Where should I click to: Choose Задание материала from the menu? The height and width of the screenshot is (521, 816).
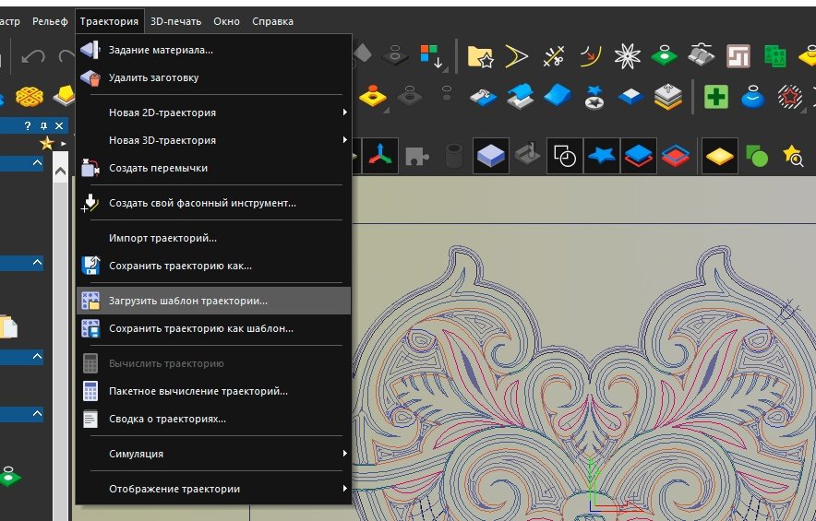(161, 50)
